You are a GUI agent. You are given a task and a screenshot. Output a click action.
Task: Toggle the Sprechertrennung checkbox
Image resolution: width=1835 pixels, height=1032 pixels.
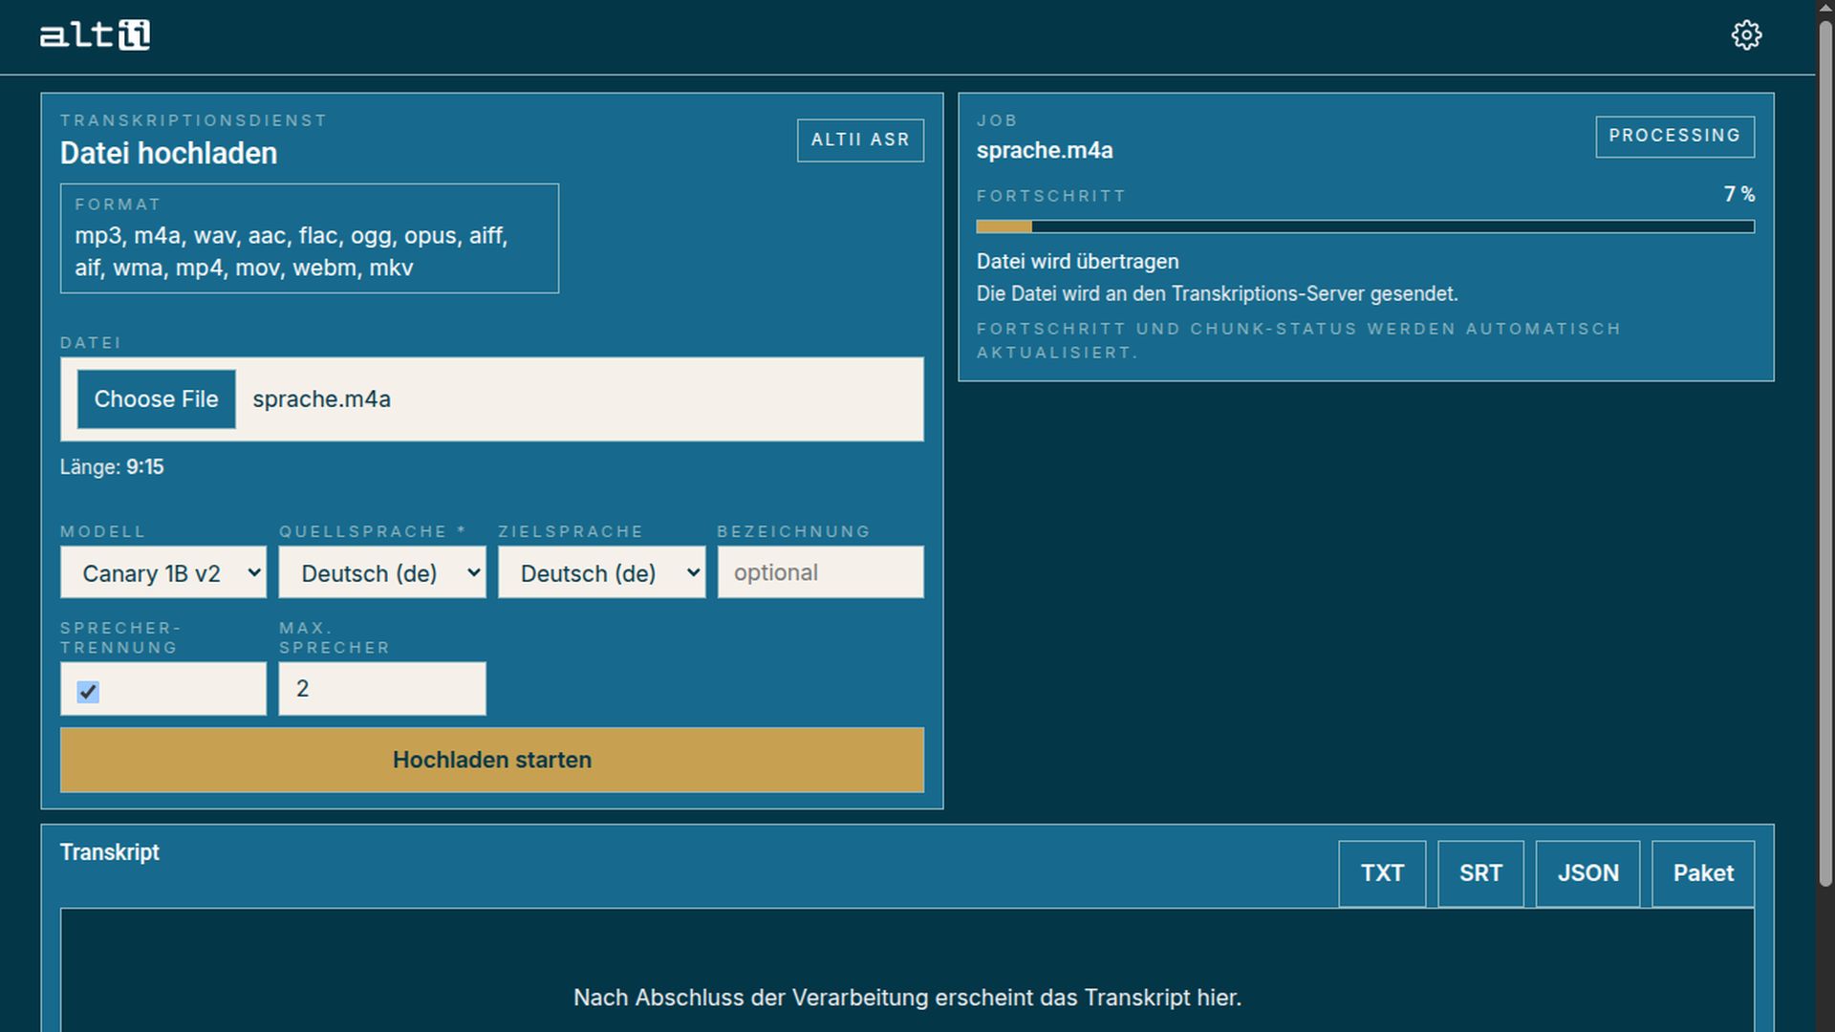pos(88,691)
